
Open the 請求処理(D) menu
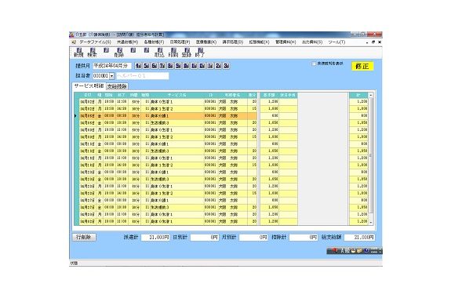[x=232, y=42]
